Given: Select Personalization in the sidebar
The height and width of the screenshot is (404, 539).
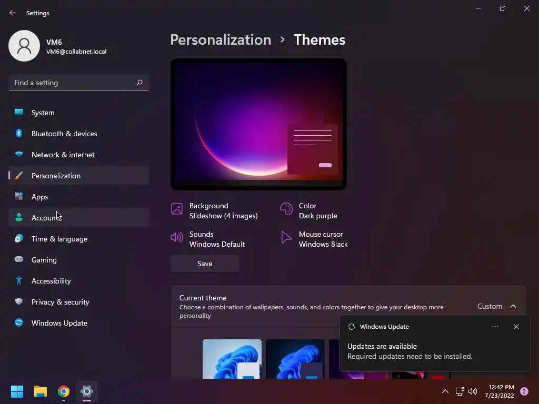Looking at the screenshot, I should point(79,176).
